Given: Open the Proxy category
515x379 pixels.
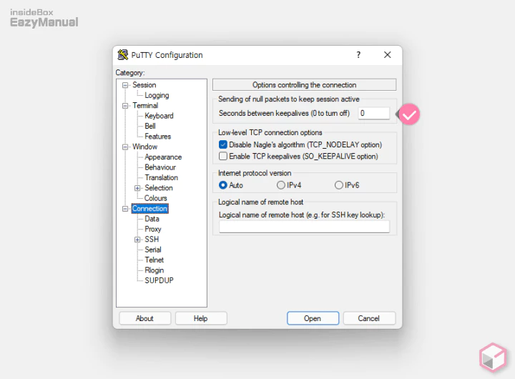Looking at the screenshot, I should (153, 230).
